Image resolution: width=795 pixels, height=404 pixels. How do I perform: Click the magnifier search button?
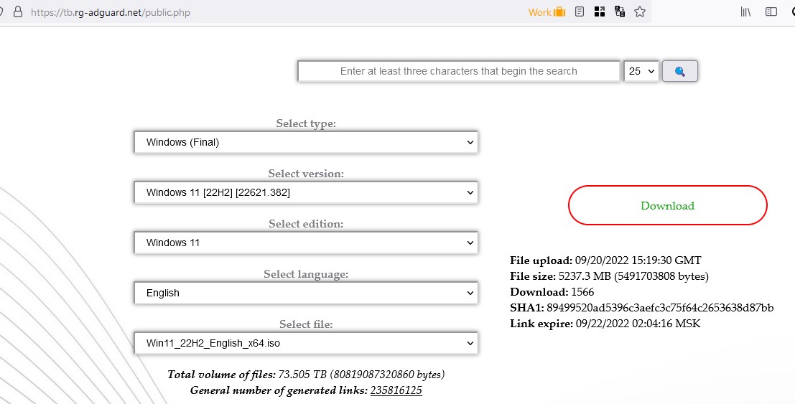coord(680,71)
